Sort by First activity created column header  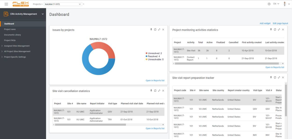252,42
